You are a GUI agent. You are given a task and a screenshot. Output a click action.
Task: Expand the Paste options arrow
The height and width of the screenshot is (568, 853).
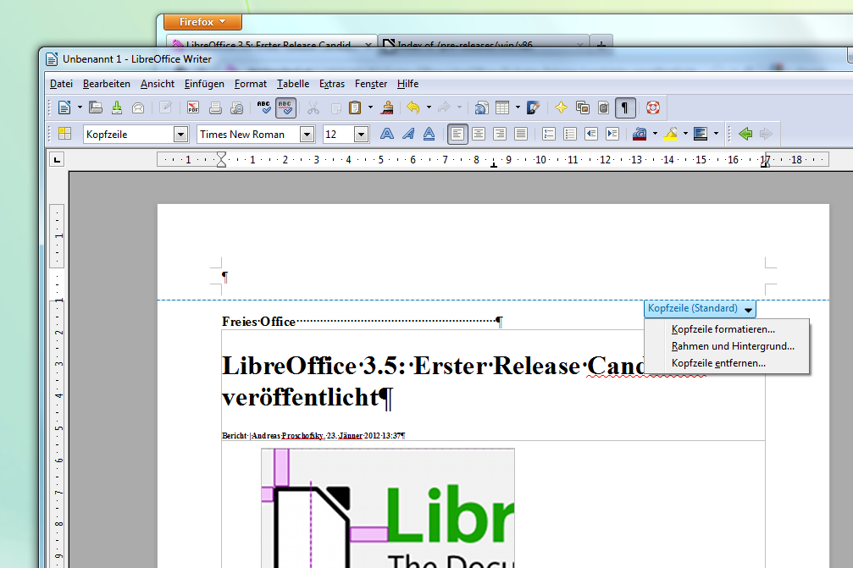[x=370, y=108]
